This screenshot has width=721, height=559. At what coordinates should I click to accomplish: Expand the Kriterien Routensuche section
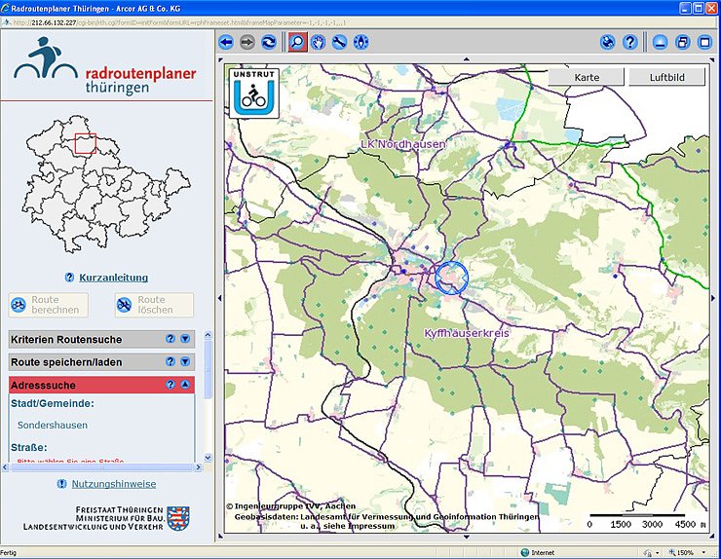click(x=185, y=339)
